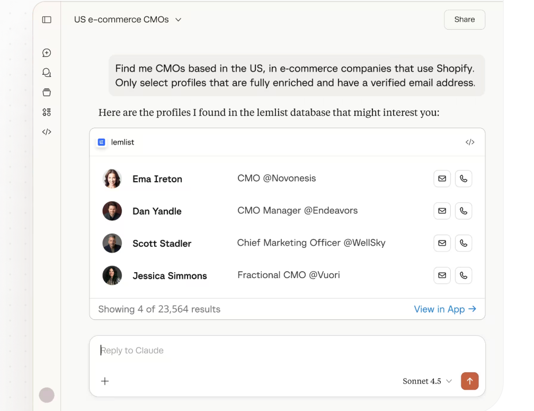534x411 pixels.
Task: Click the Fractional CMO @Vuori text
Action: 288,275
